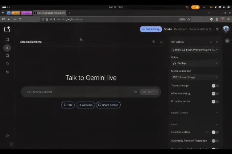Click Get API key button
This screenshot has height=154, width=232.
151,29
